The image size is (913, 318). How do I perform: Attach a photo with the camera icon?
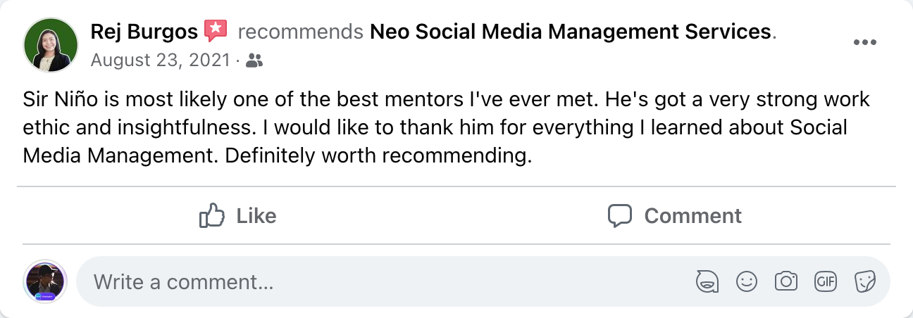[785, 282]
